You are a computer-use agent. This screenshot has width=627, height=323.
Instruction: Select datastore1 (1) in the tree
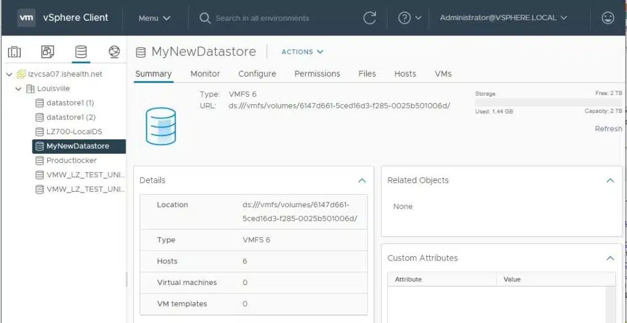(70, 103)
